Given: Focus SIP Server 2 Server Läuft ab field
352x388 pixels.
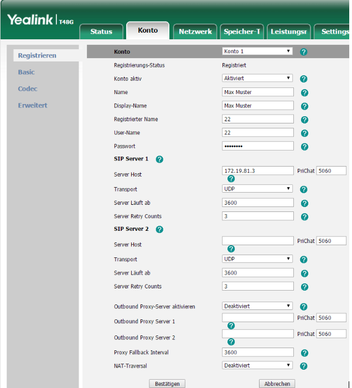Looking at the screenshot, I should point(258,273).
